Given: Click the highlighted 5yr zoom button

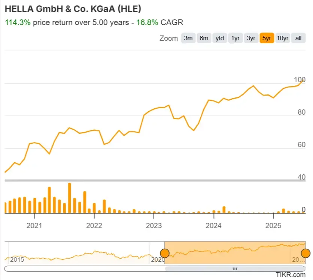Looking at the screenshot, I should [x=267, y=38].
